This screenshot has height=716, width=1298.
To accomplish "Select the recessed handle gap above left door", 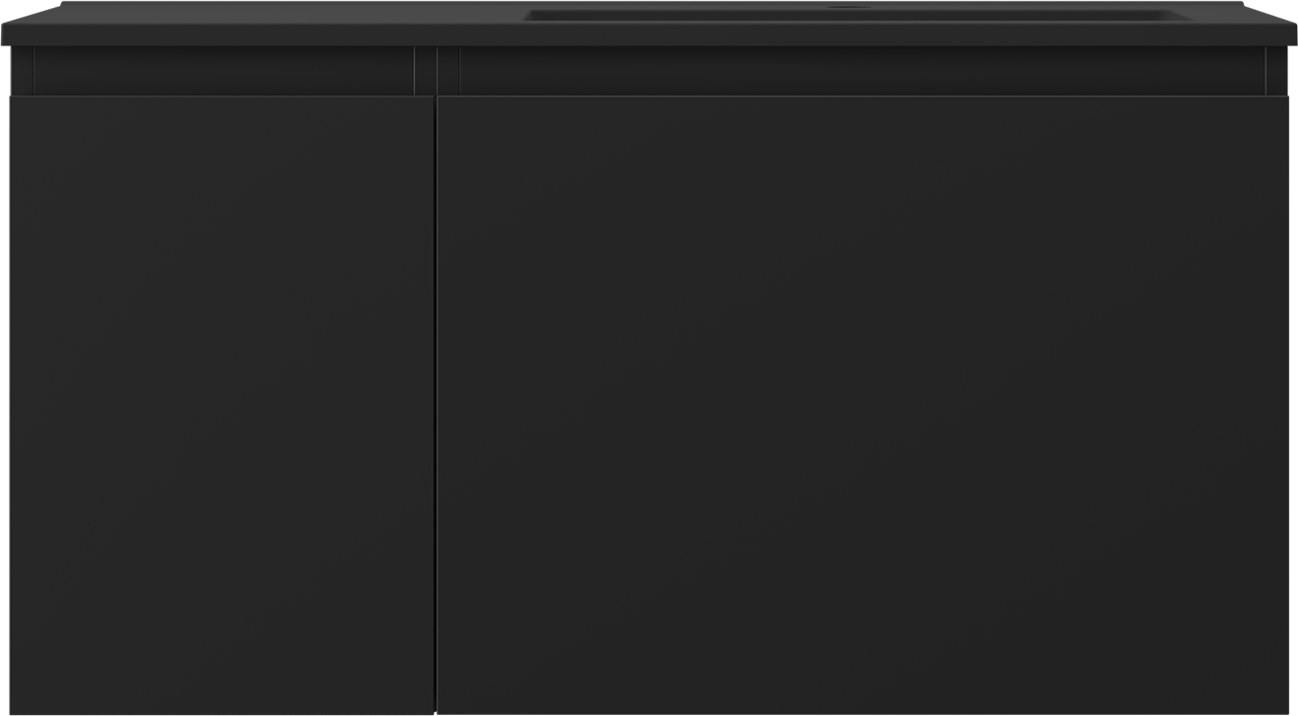I will (x=224, y=71).
